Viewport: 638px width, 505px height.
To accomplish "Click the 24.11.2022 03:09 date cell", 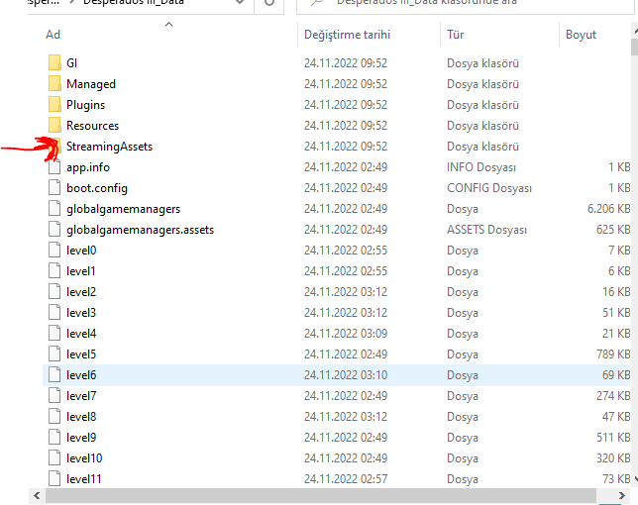I will click(346, 333).
